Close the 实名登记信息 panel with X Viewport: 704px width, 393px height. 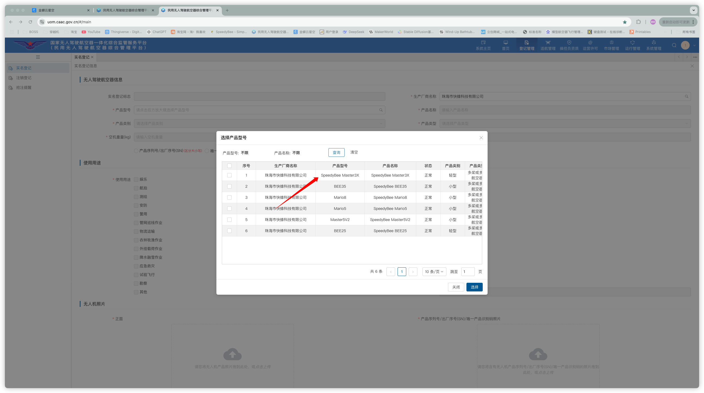click(x=692, y=66)
